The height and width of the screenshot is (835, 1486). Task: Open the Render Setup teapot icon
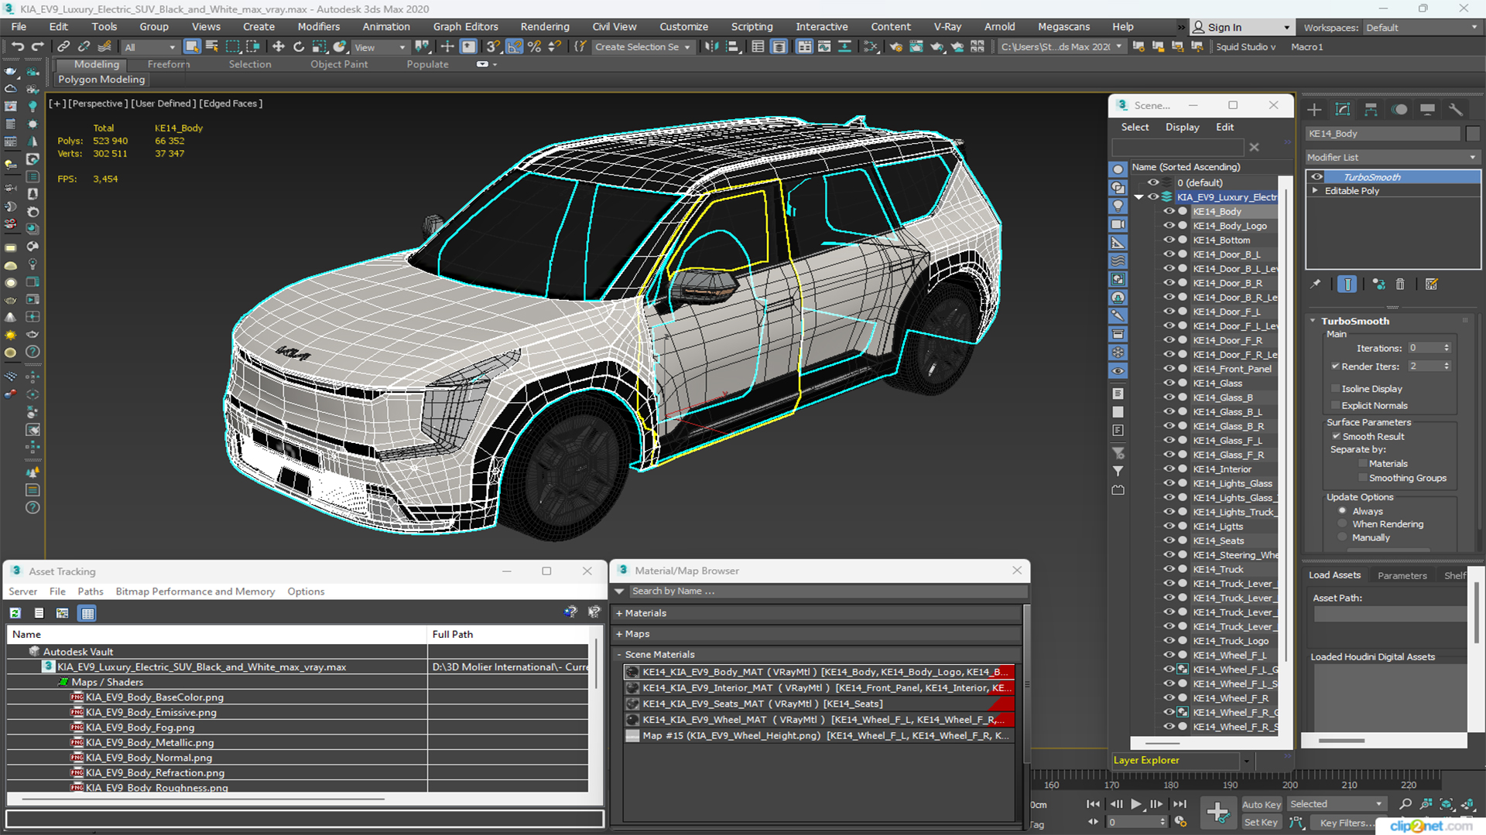(x=896, y=47)
